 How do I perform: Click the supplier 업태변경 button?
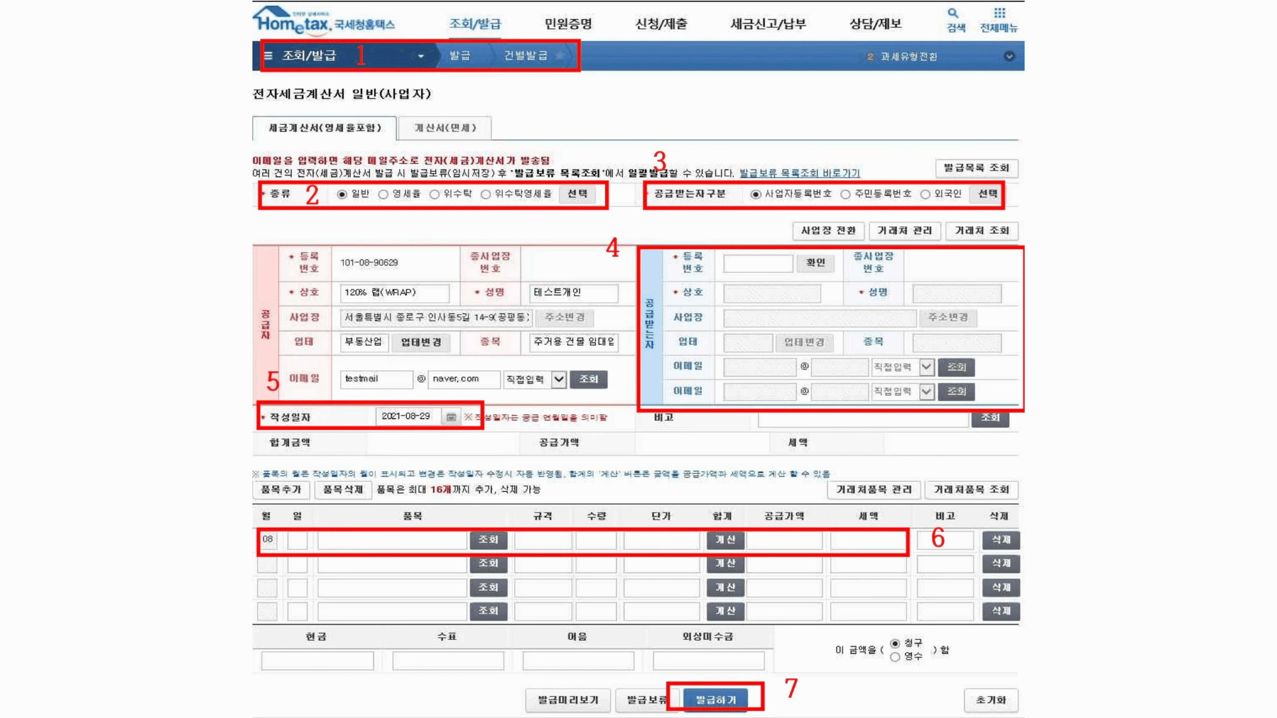[421, 342]
